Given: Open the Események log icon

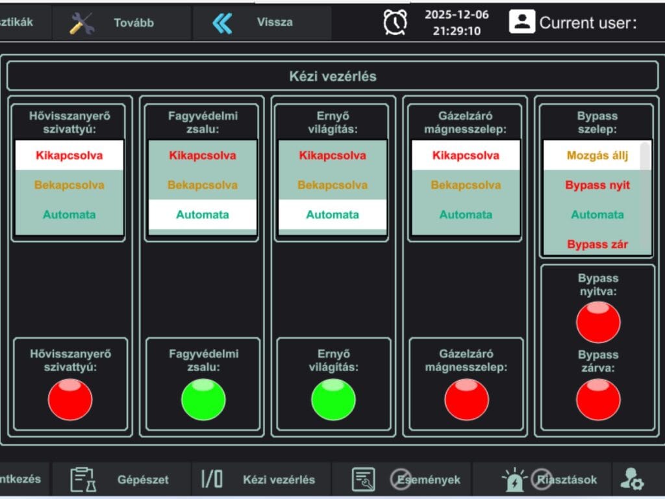Looking at the screenshot, I should [x=364, y=480].
